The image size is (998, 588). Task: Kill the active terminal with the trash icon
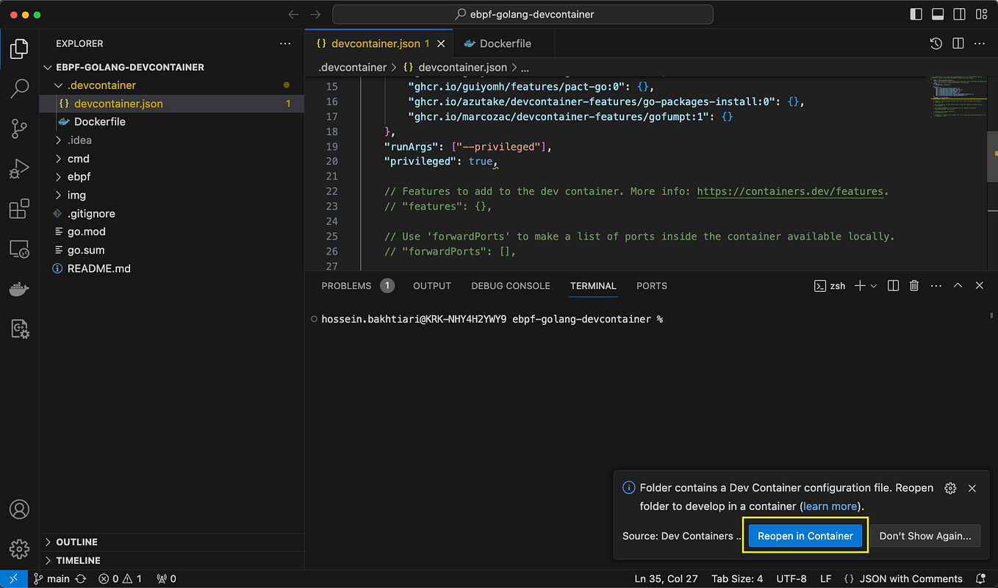pos(913,286)
